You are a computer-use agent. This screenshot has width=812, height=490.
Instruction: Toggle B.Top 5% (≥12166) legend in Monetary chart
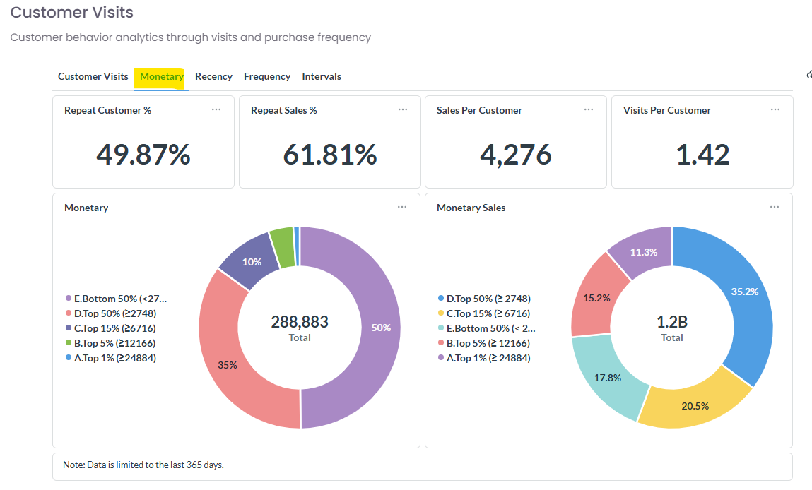click(x=110, y=343)
